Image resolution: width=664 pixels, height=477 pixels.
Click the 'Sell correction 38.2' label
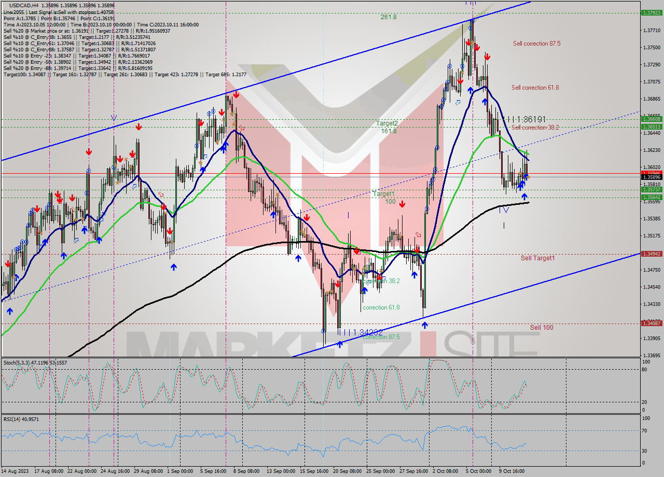535,128
